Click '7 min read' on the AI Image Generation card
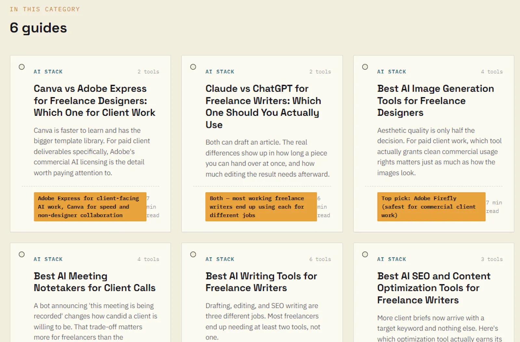 [494, 207]
